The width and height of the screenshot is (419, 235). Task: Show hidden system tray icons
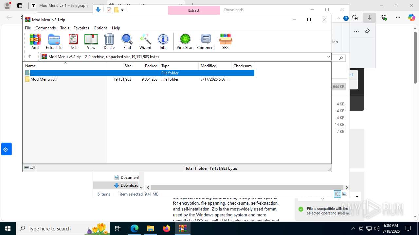(x=353, y=228)
